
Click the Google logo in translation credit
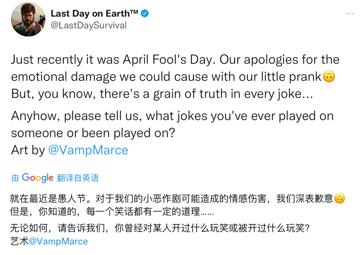37,178
